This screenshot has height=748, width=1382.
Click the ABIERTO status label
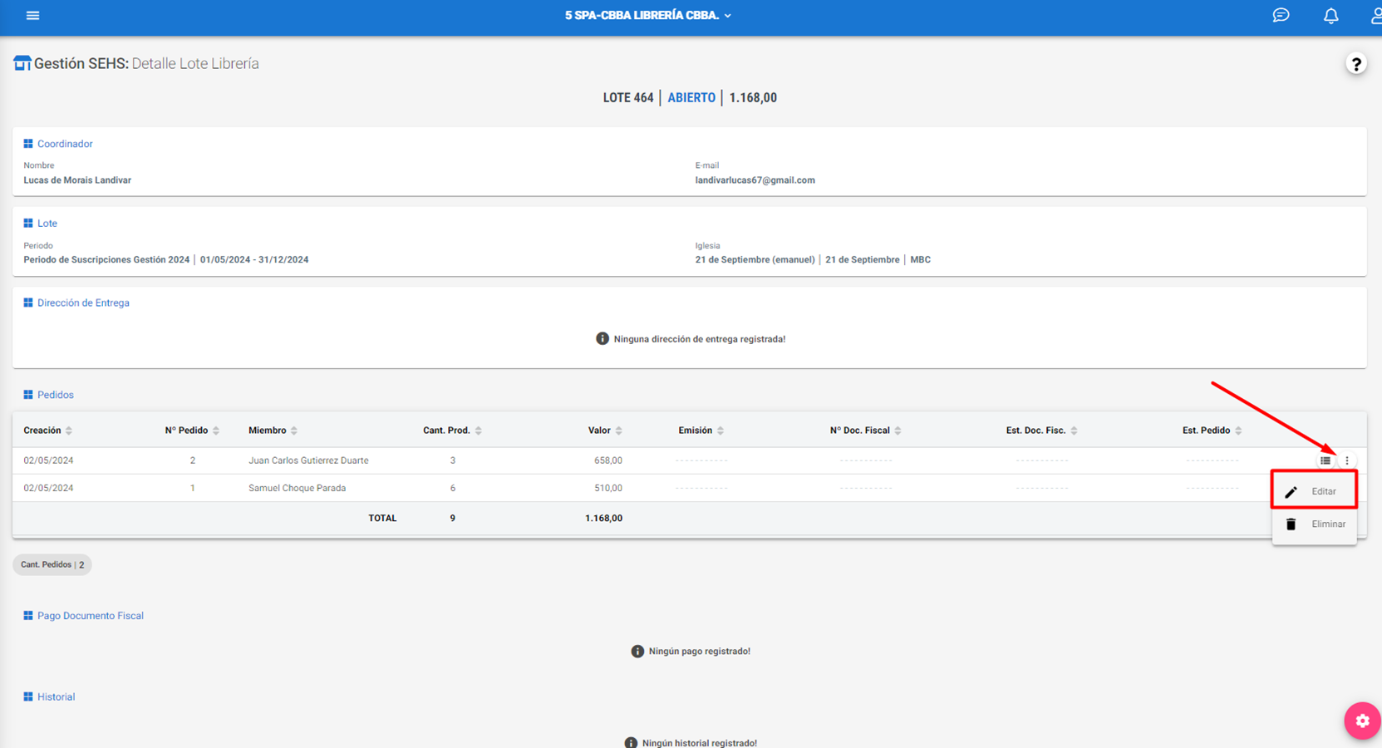click(691, 98)
